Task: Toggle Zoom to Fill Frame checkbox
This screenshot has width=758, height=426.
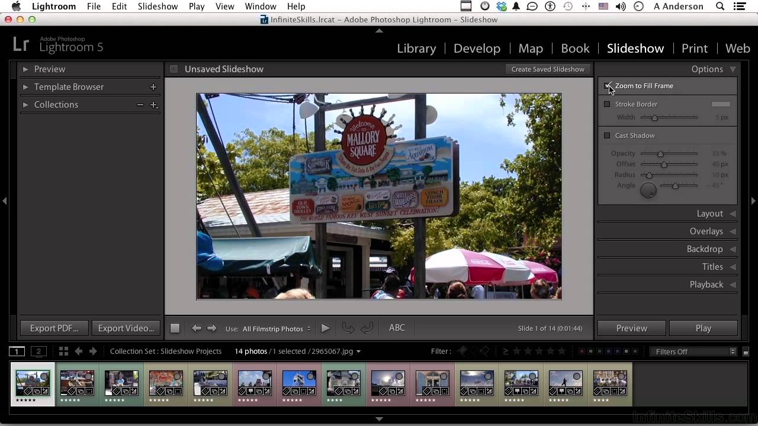Action: tap(607, 86)
